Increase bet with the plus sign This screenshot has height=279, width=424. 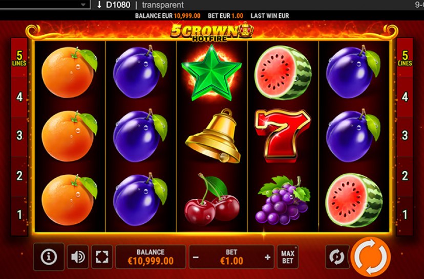[x=267, y=258]
